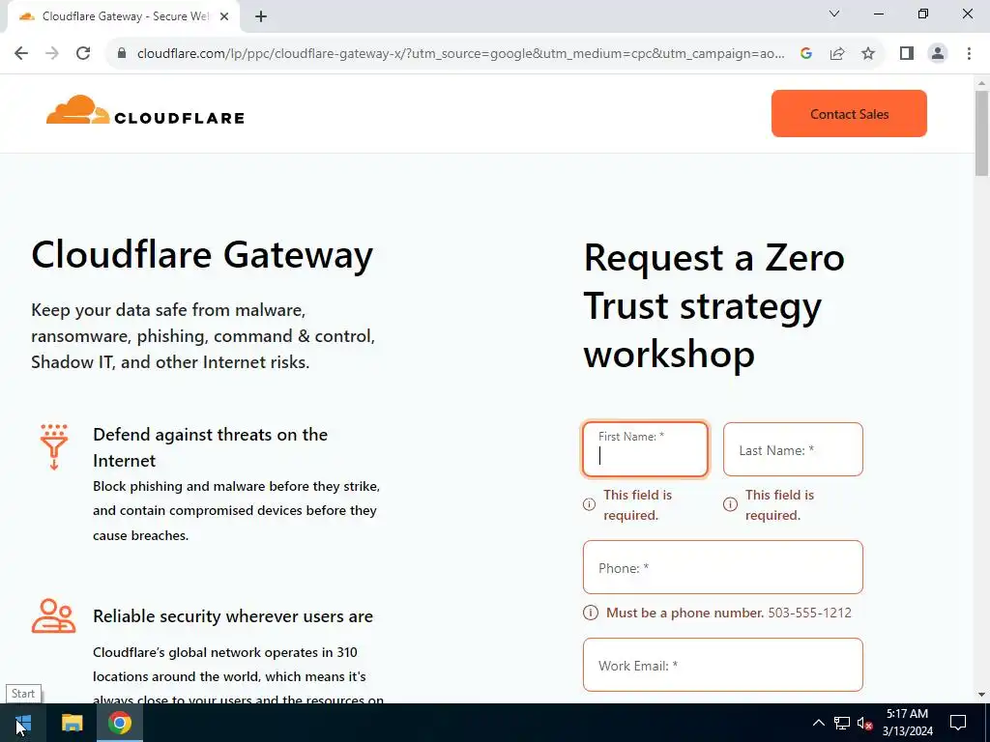This screenshot has height=742, width=990.
Task: Click the Phone field
Action: tap(723, 567)
